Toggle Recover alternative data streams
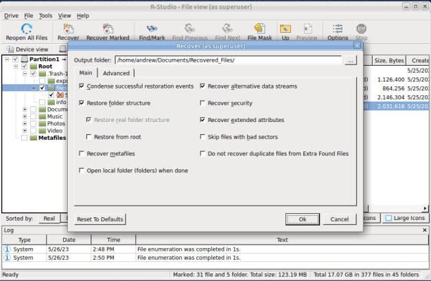Viewport: 431px width, 281px height. coord(202,86)
